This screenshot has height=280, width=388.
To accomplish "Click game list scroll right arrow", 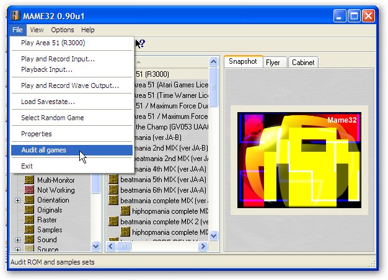I will [x=203, y=247].
